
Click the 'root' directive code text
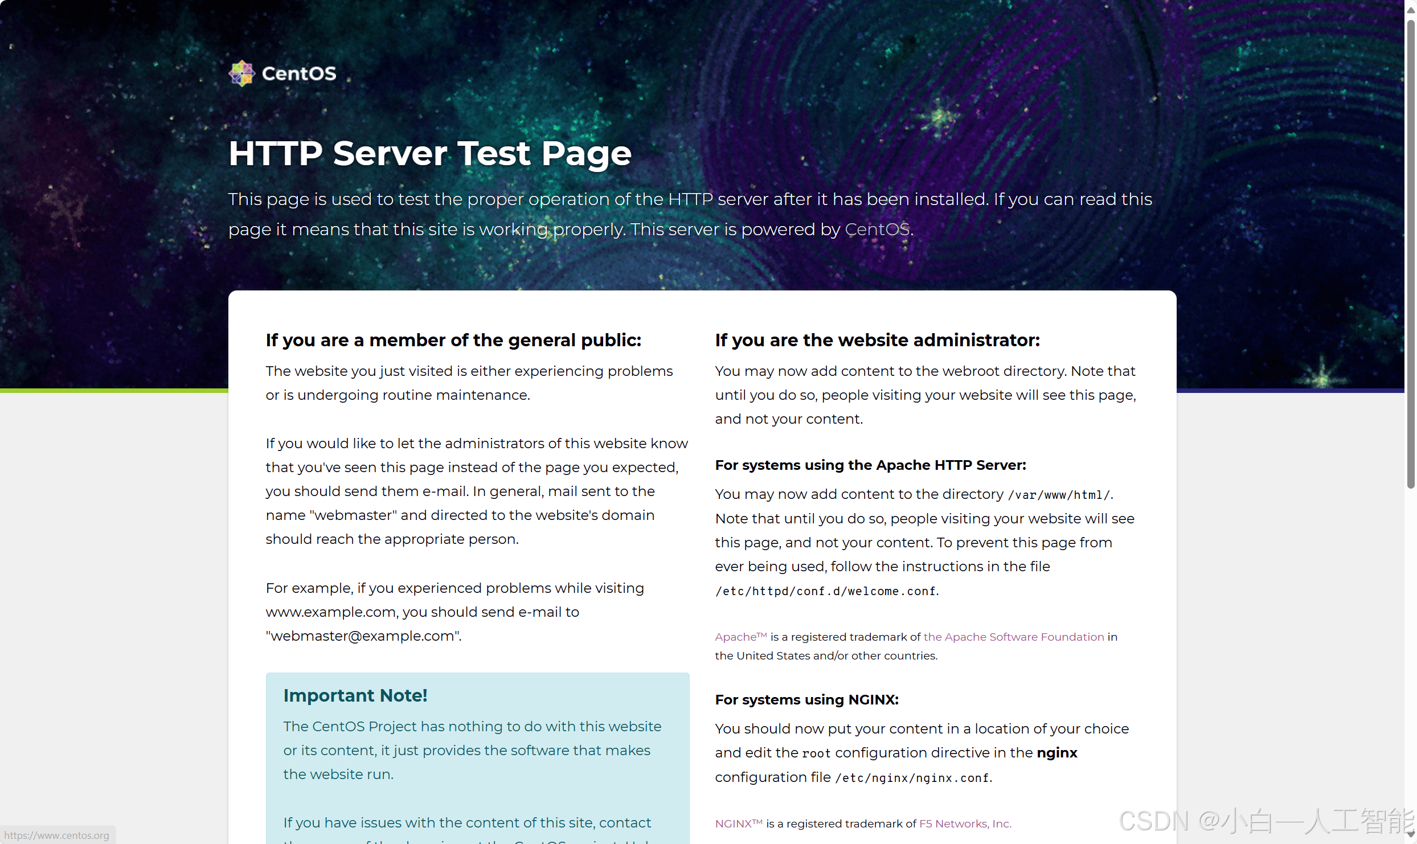(816, 753)
